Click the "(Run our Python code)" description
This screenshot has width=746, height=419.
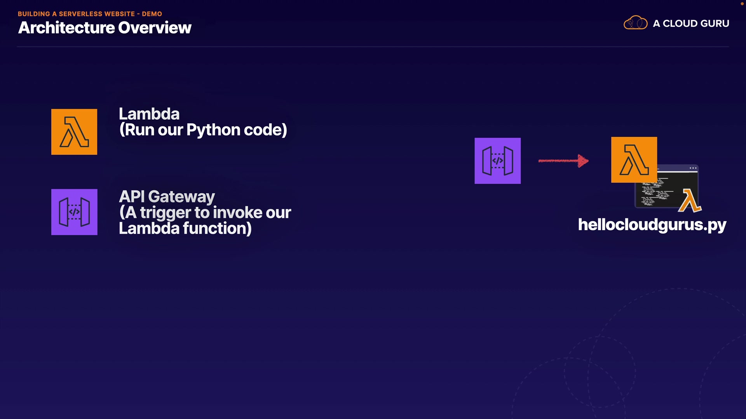(x=203, y=130)
